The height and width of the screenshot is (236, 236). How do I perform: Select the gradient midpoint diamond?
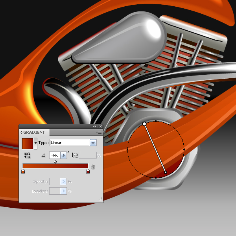click(55, 162)
